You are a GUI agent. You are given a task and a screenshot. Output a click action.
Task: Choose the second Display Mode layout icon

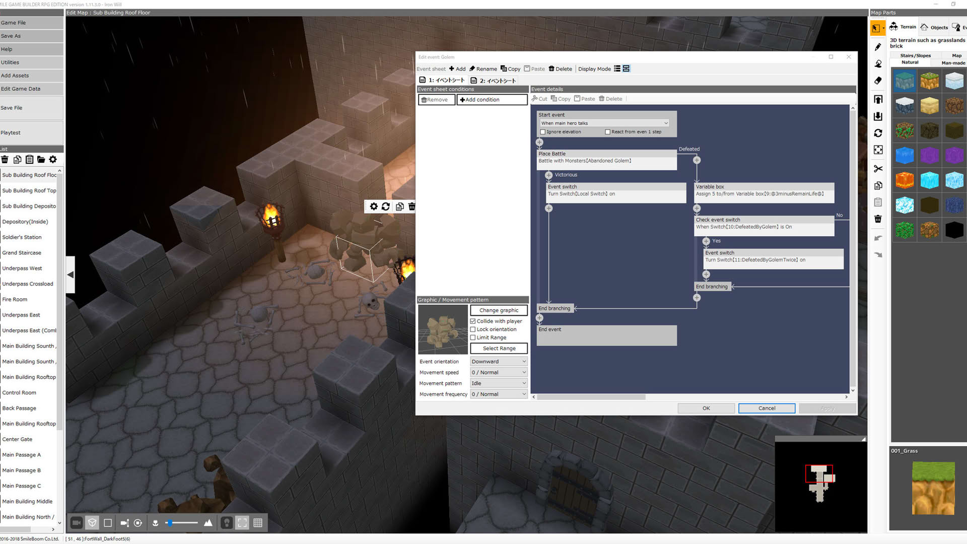pyautogui.click(x=626, y=69)
